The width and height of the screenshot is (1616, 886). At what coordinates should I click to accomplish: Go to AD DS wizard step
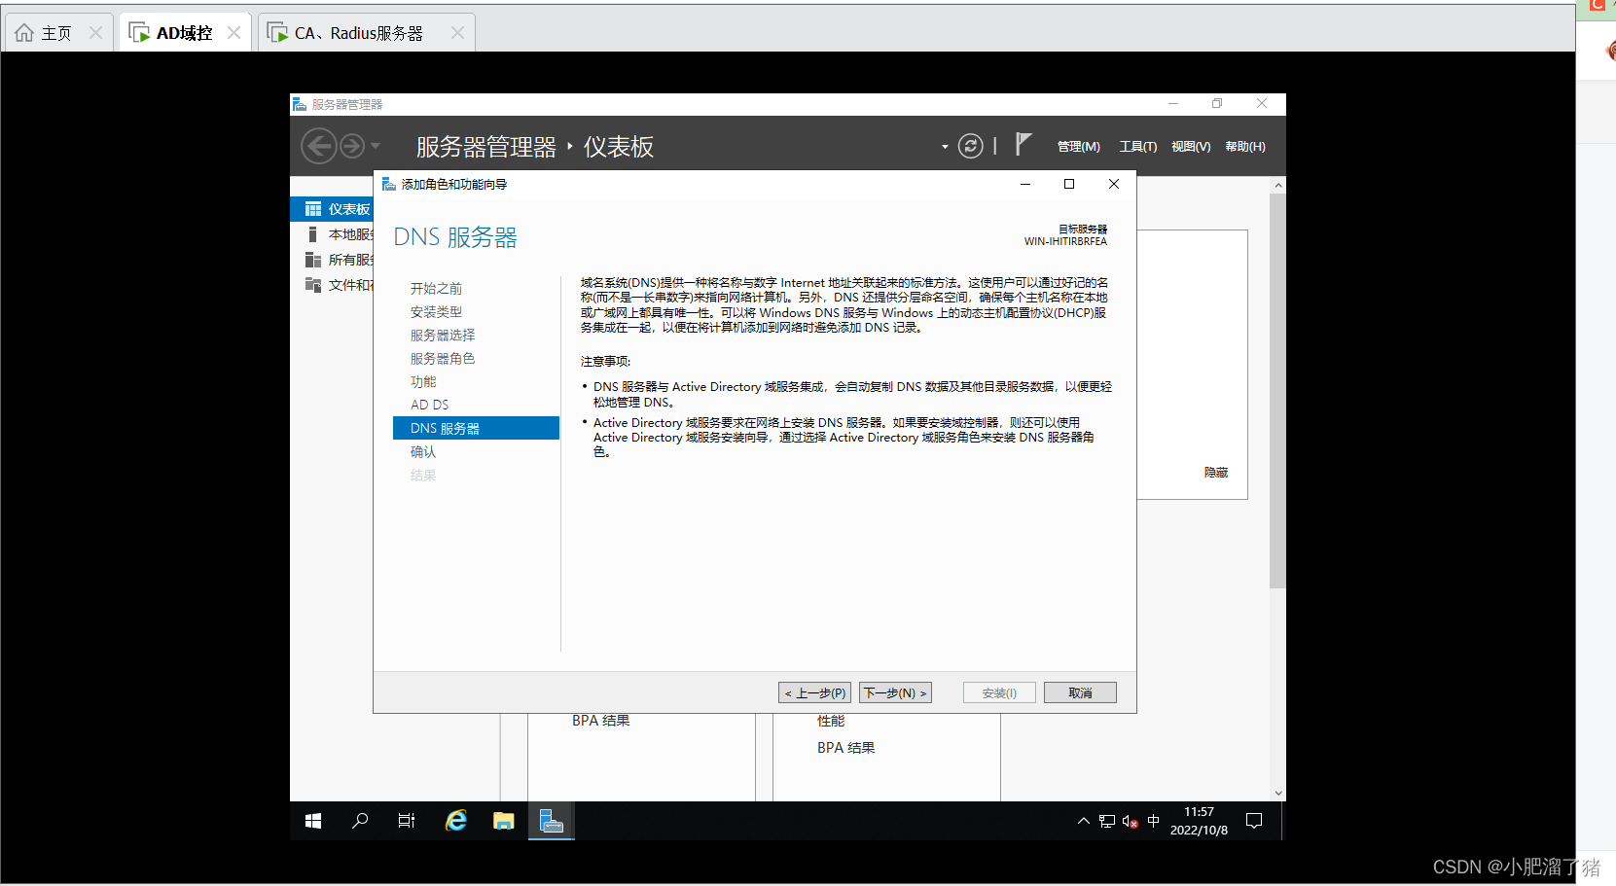(429, 405)
